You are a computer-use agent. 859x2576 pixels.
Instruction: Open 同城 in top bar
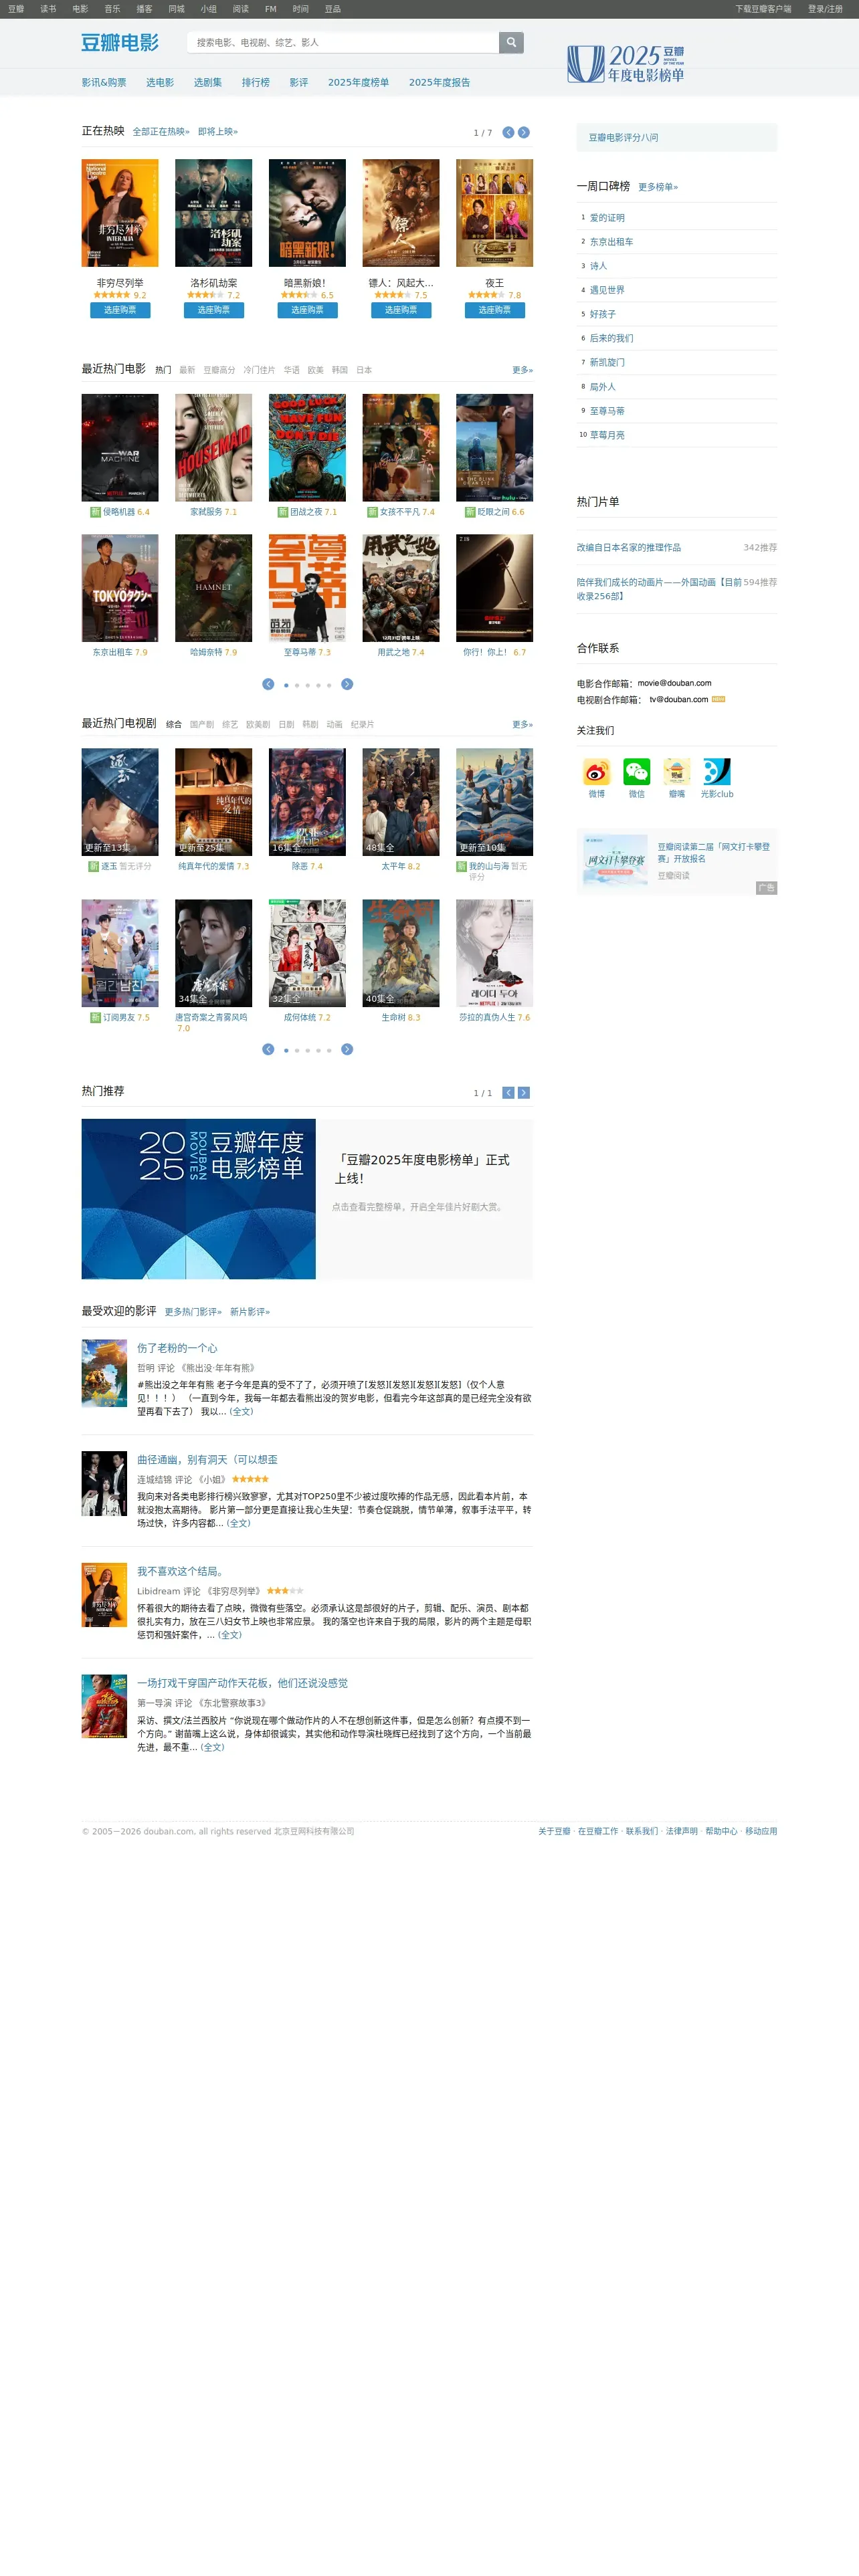pyautogui.click(x=176, y=9)
